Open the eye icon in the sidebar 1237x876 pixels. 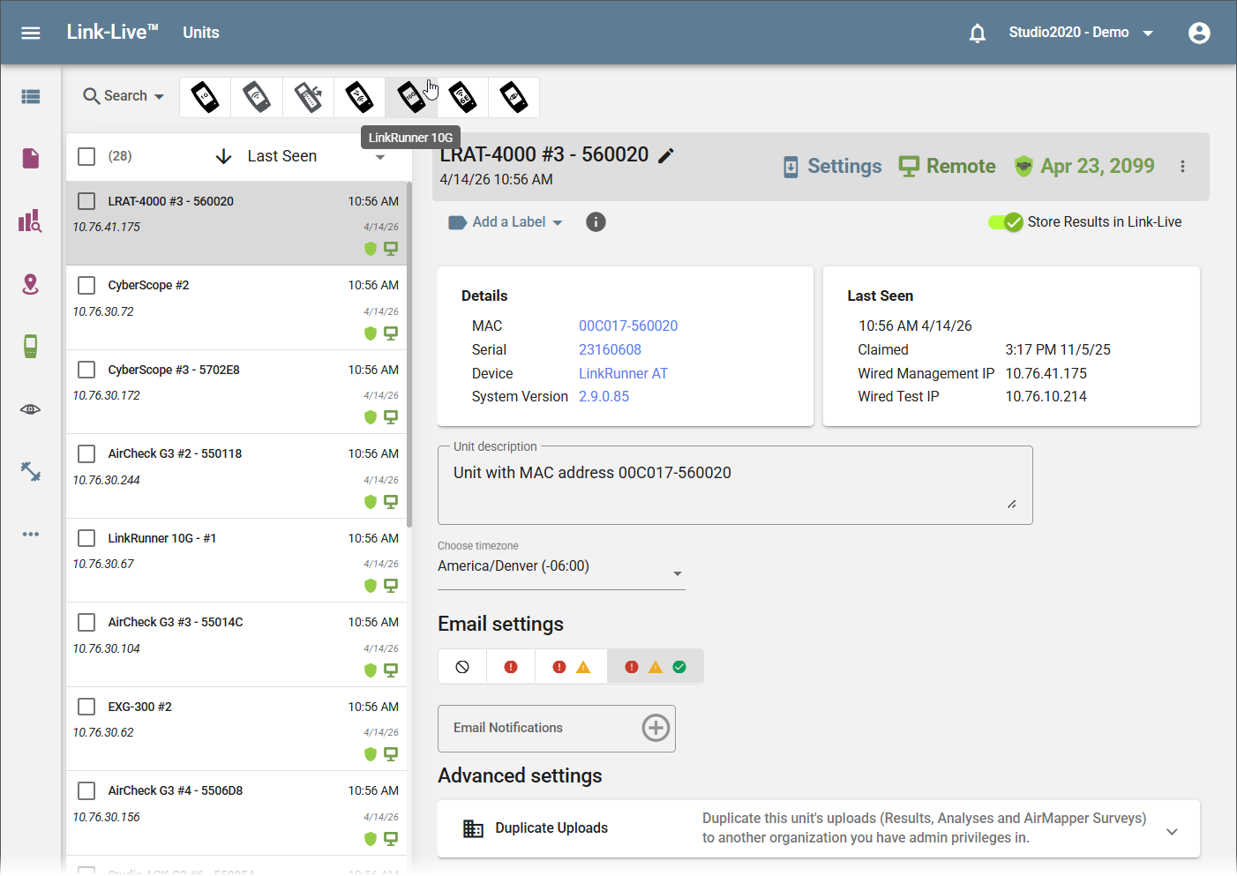coord(31,409)
